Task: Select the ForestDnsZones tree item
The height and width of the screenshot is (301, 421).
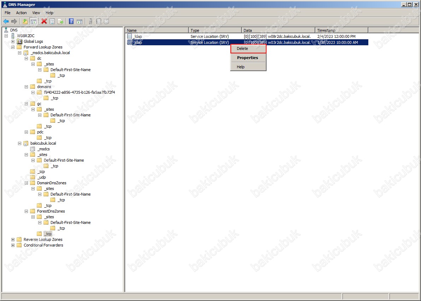Action: 51,211
